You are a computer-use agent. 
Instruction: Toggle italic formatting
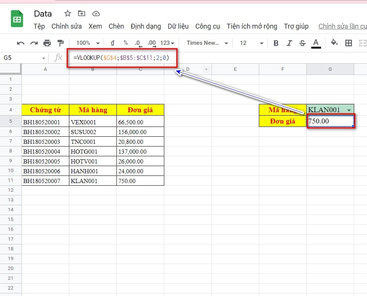(x=289, y=43)
